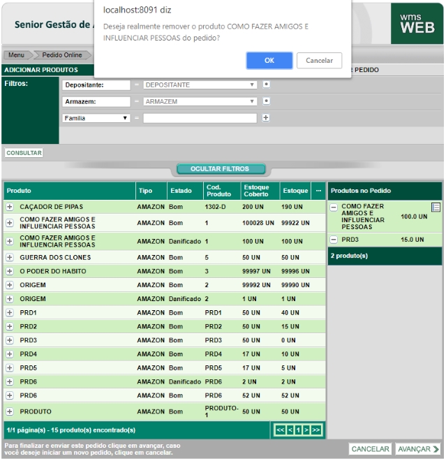Click the plus icon after the Familia filter field
446x459 pixels.
coord(265,118)
